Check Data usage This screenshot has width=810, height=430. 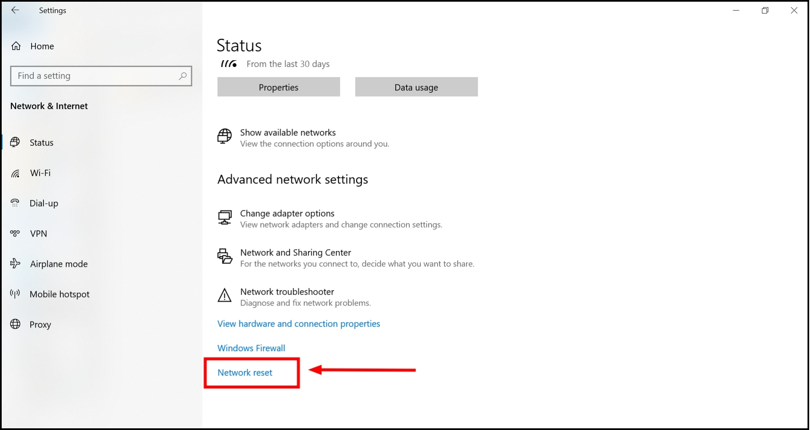(x=416, y=87)
